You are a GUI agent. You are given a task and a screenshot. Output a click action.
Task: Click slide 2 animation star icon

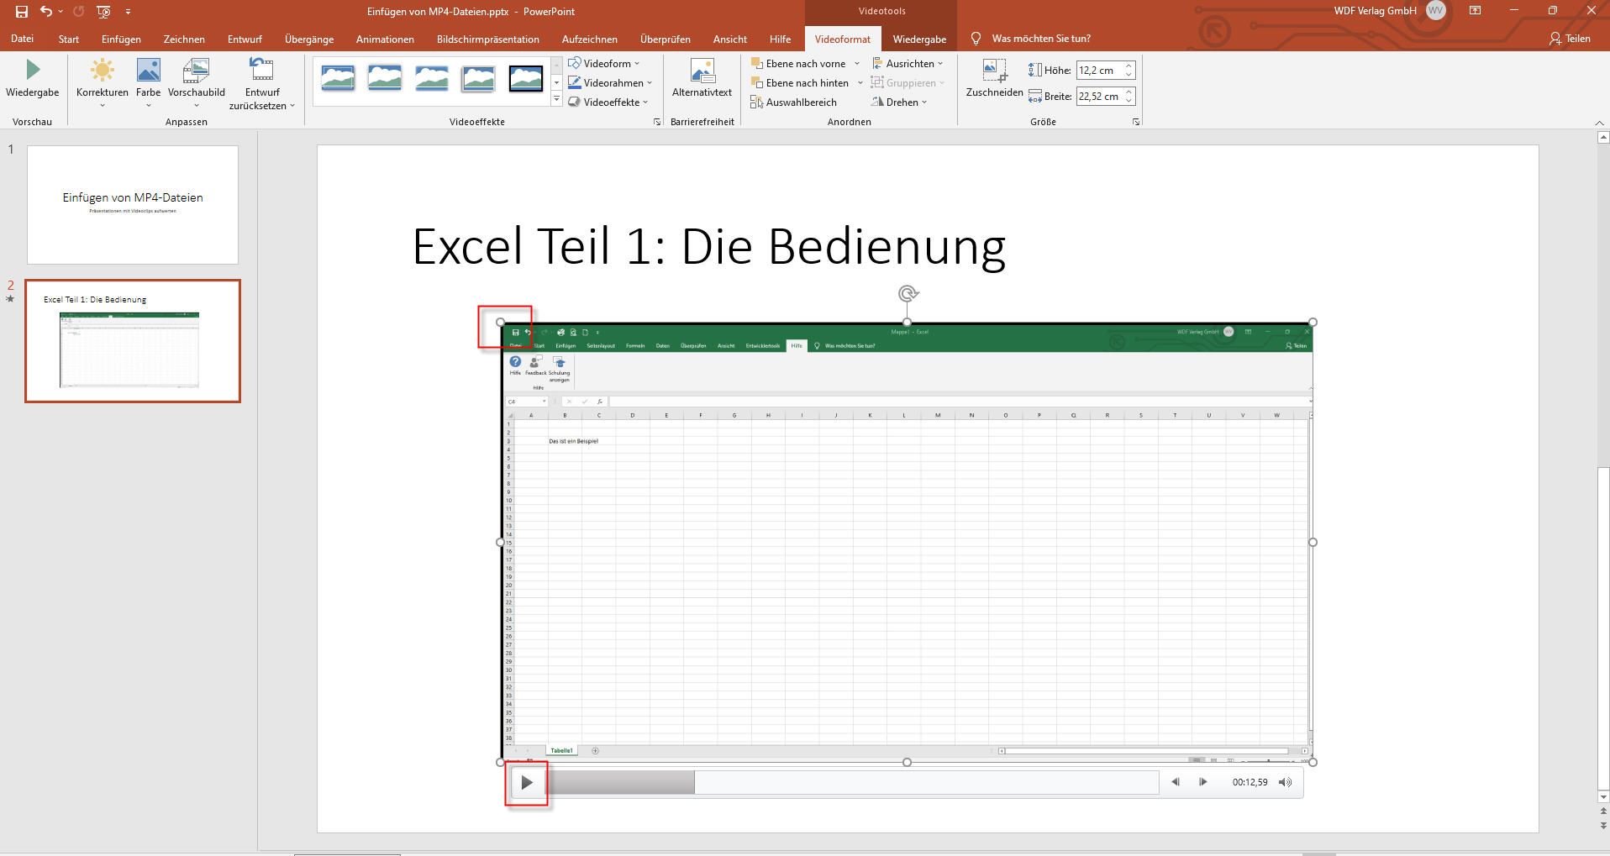pos(10,298)
